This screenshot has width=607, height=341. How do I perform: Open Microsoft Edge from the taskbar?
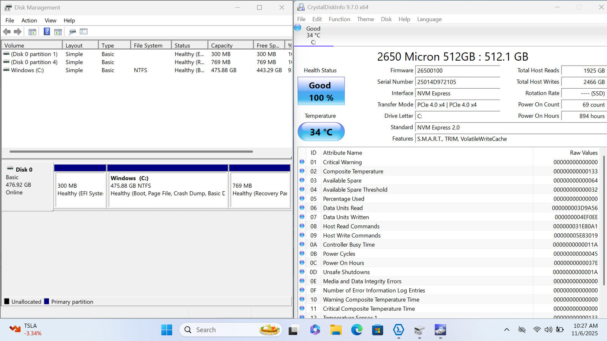click(357, 330)
